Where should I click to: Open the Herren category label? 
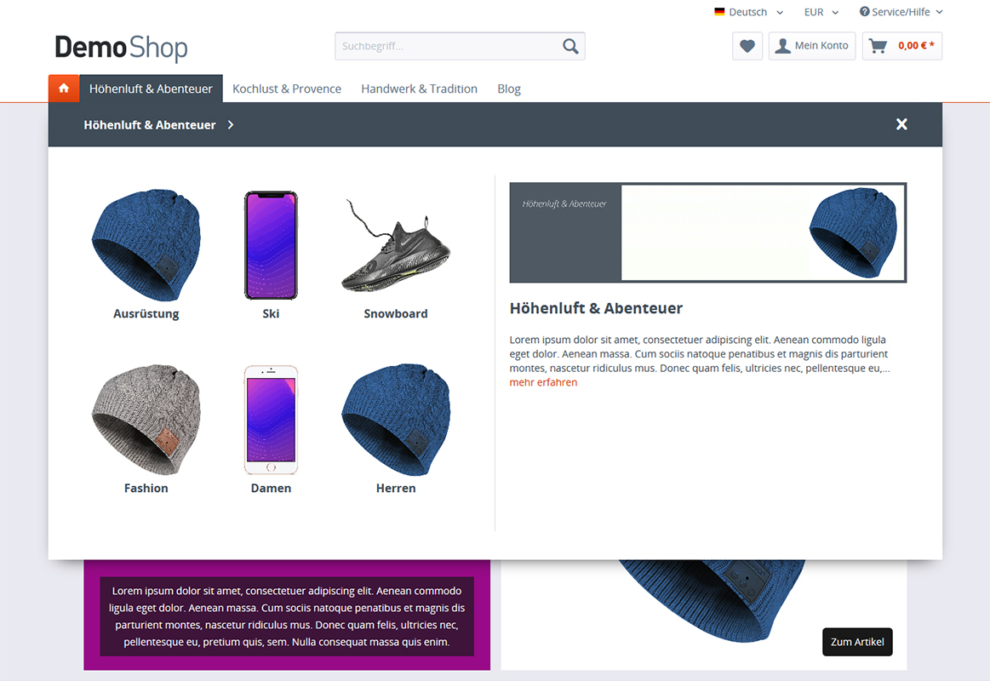click(x=396, y=488)
